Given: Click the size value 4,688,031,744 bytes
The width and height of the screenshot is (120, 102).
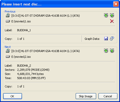Looking at the screenshot, I should pos(30,74).
